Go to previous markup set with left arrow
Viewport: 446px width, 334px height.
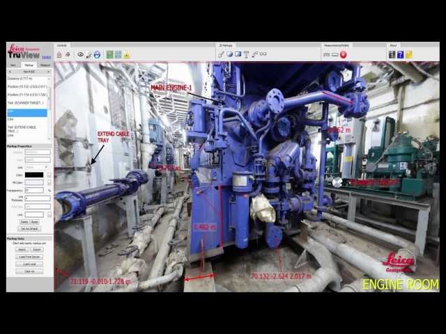coord(10,72)
